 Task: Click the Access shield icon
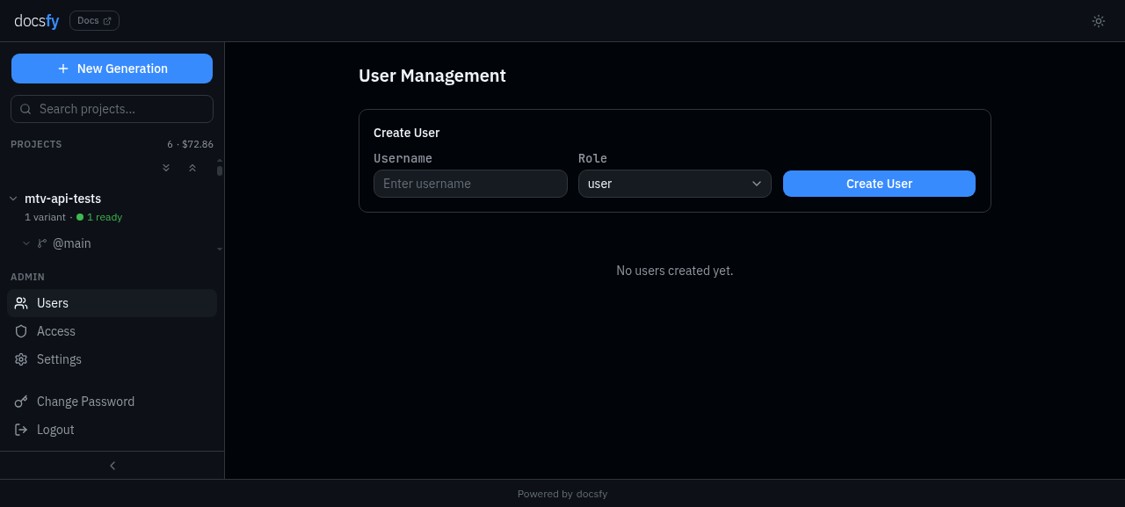point(21,331)
